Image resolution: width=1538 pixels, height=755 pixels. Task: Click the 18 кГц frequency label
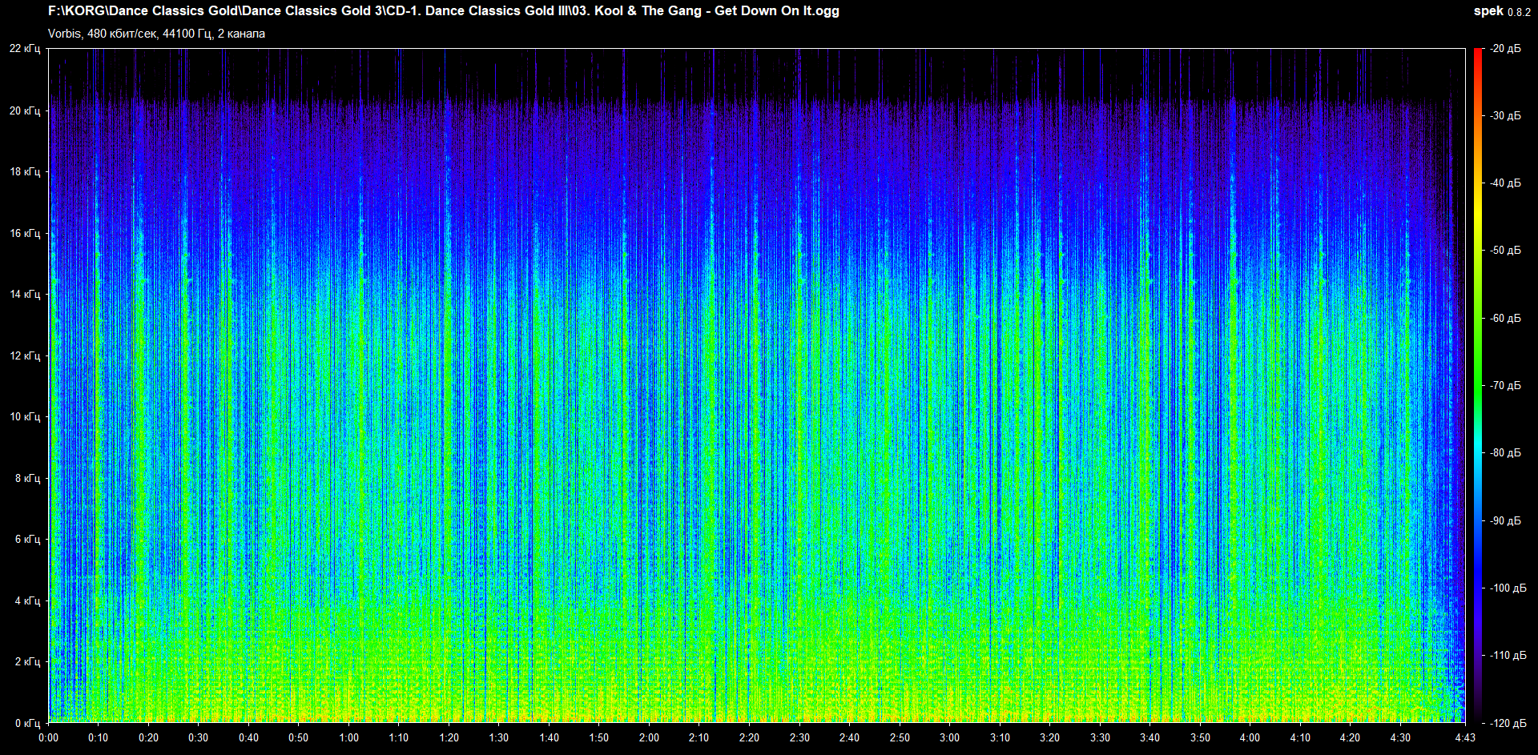[x=25, y=171]
